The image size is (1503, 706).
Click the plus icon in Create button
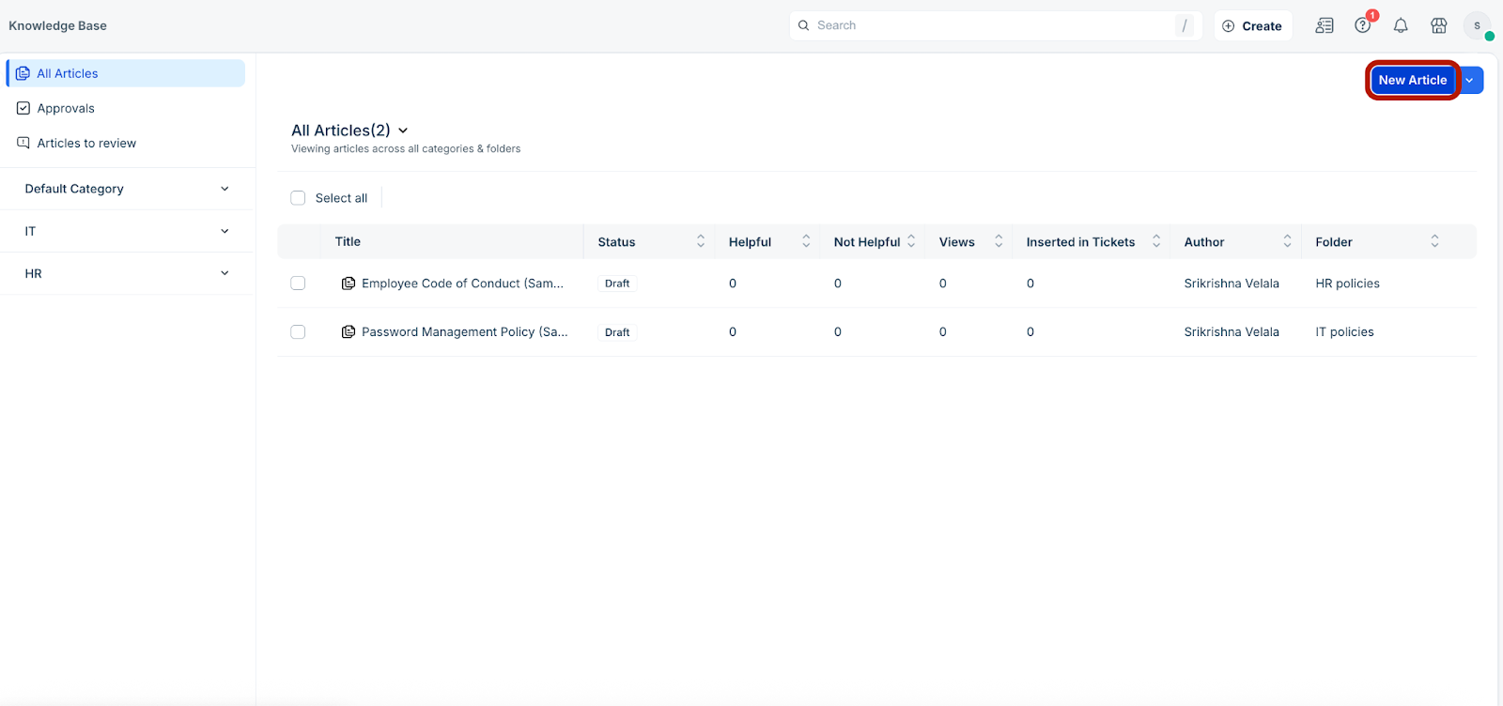pos(1229,26)
